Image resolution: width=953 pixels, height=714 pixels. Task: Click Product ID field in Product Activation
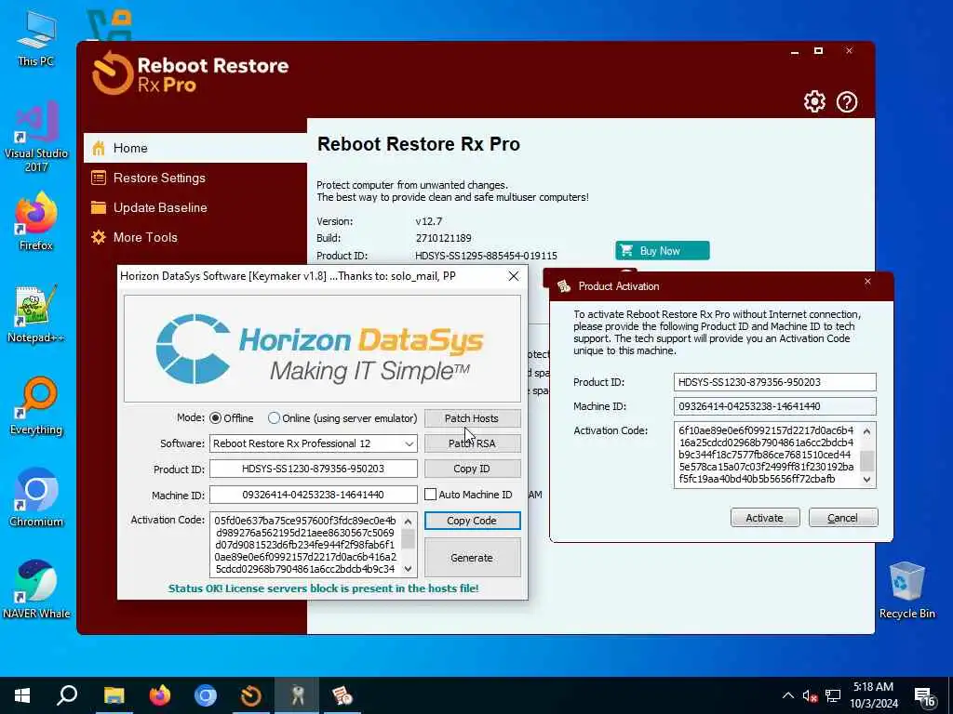[774, 382]
